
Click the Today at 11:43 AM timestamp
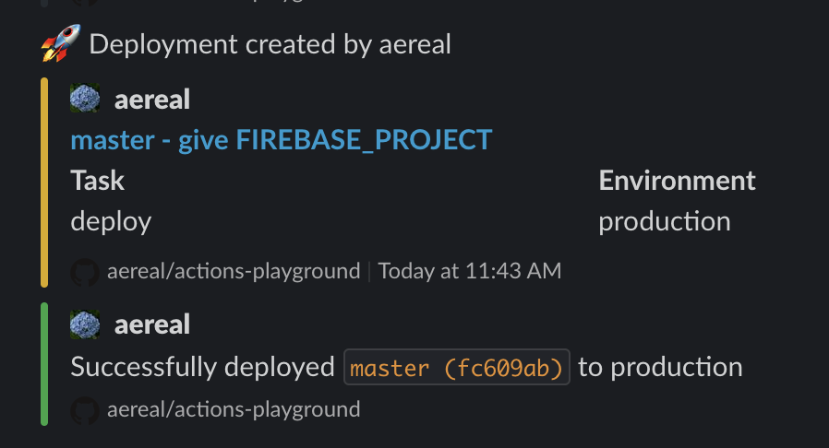coord(469,272)
